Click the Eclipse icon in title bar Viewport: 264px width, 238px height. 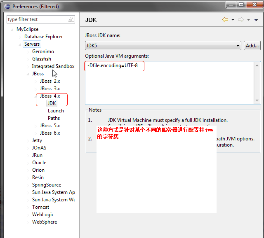pyautogui.click(x=7, y=7)
